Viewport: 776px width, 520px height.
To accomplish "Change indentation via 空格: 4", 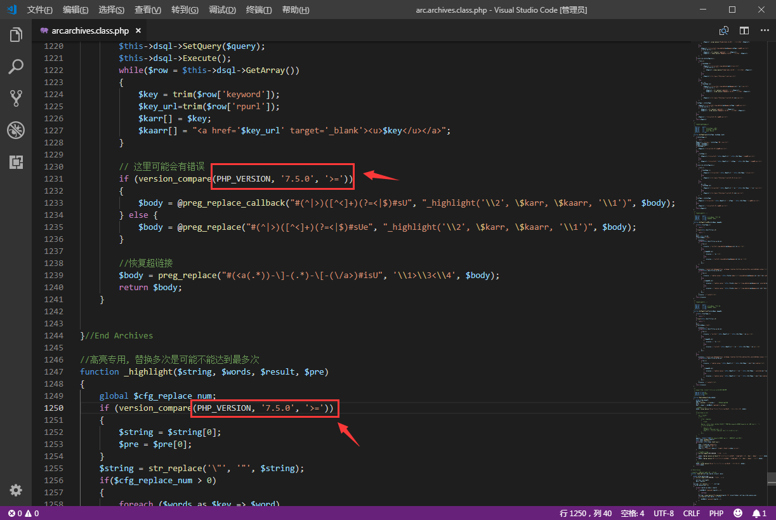I will pos(633,513).
